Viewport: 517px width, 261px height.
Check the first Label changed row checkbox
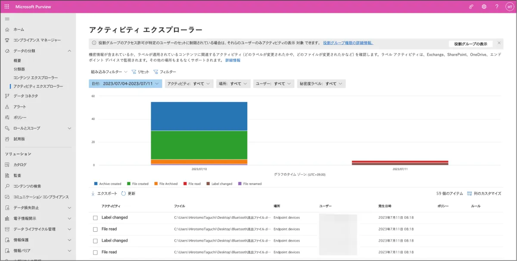click(95, 218)
